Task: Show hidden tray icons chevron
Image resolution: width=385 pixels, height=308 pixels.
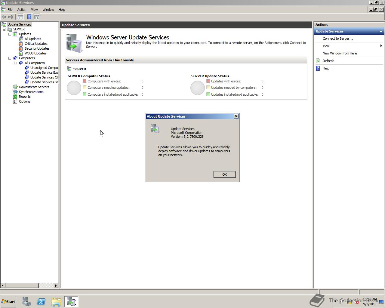Action: point(335,301)
